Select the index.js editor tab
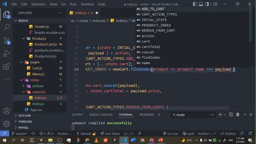This screenshot has width=256, height=144. point(84,13)
